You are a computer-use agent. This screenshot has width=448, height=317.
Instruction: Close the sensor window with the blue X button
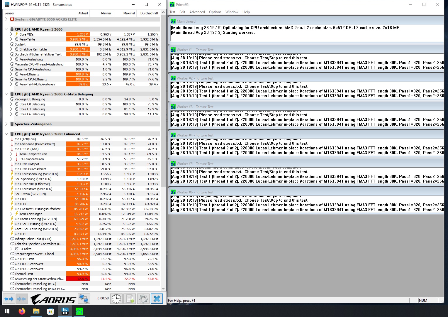point(157,299)
